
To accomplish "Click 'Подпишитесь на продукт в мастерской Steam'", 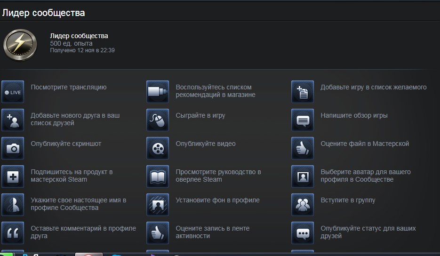I will pos(72,176).
